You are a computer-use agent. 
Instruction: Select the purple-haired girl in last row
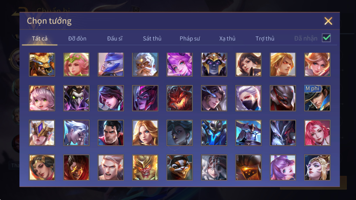[283, 167]
